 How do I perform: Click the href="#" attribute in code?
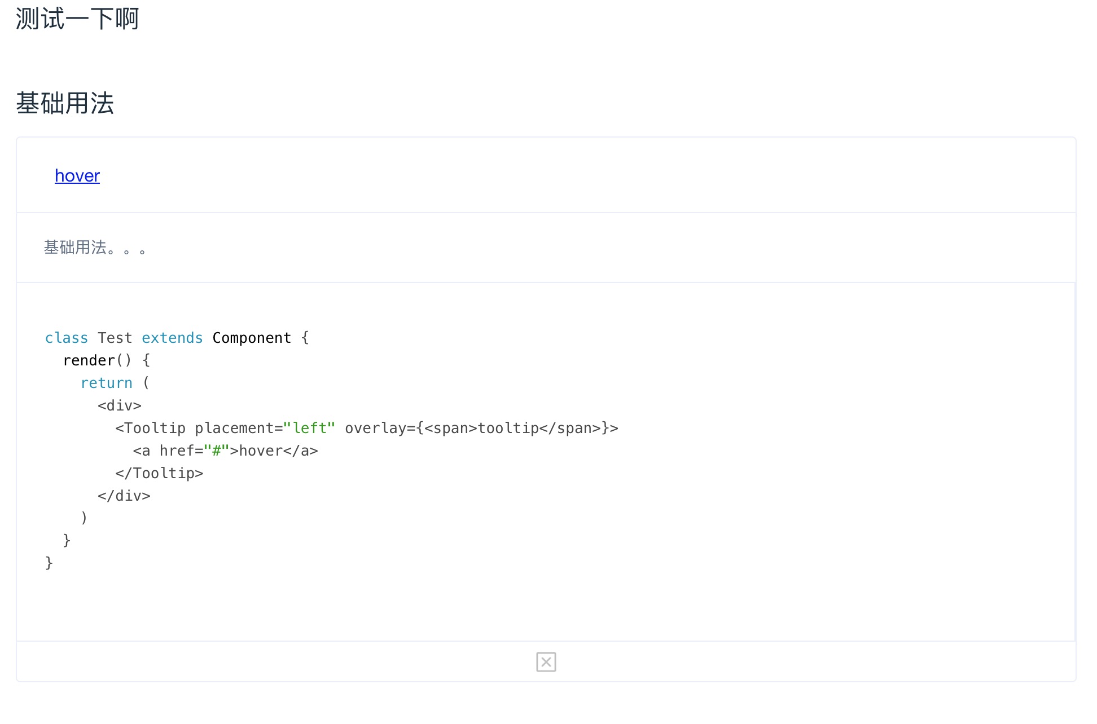pos(194,451)
